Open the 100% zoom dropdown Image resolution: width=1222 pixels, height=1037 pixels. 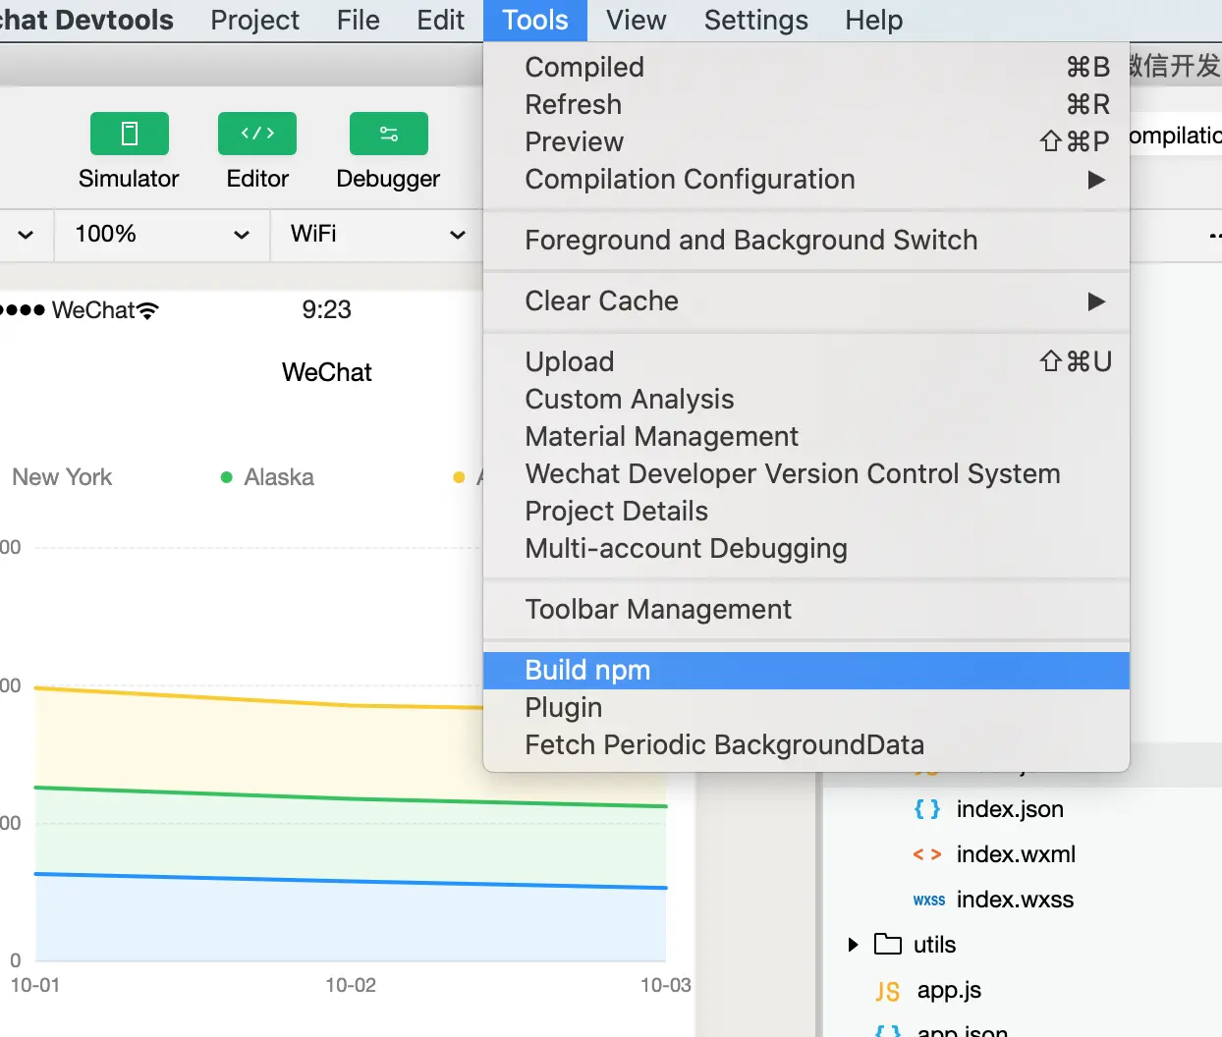[162, 234]
